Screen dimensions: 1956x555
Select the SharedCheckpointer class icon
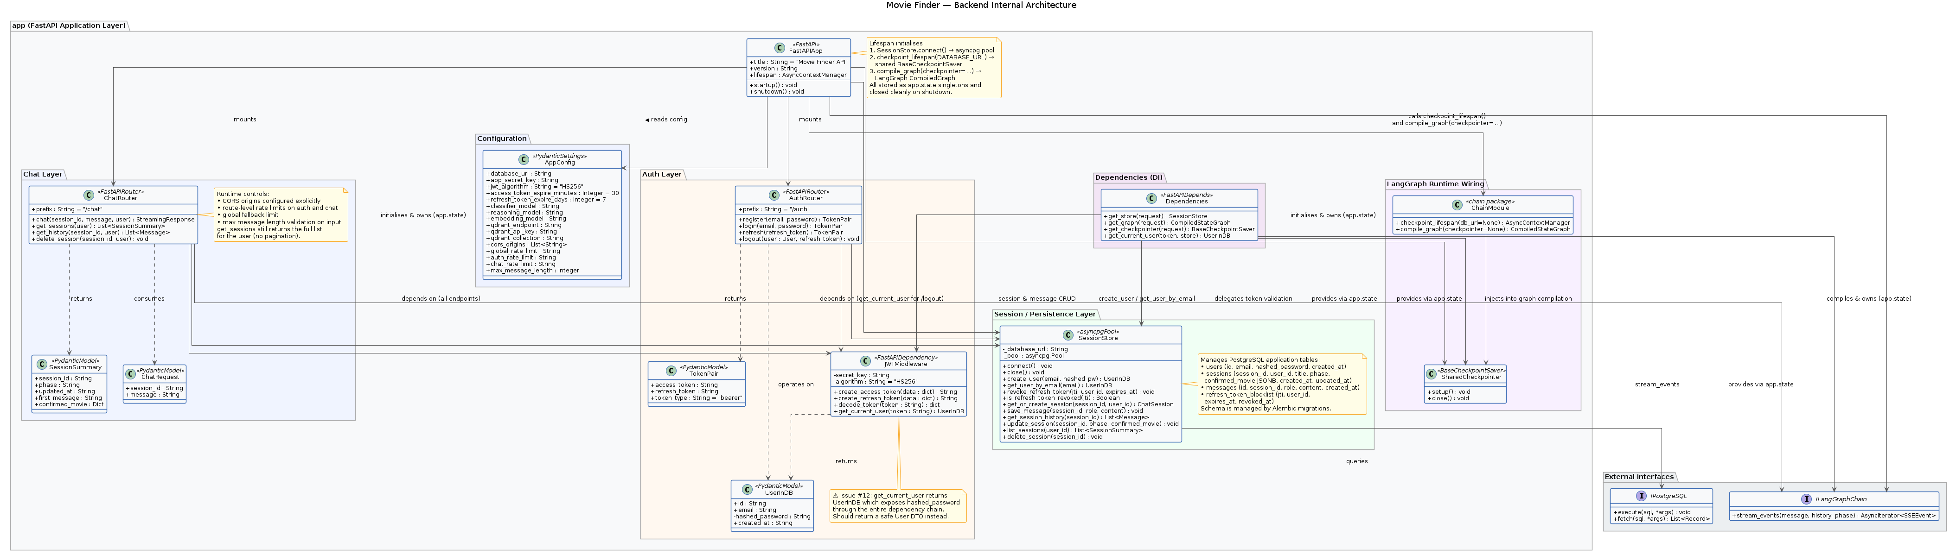[1432, 374]
